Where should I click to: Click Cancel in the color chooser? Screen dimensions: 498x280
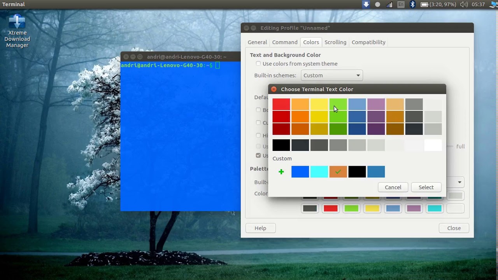[x=393, y=187]
